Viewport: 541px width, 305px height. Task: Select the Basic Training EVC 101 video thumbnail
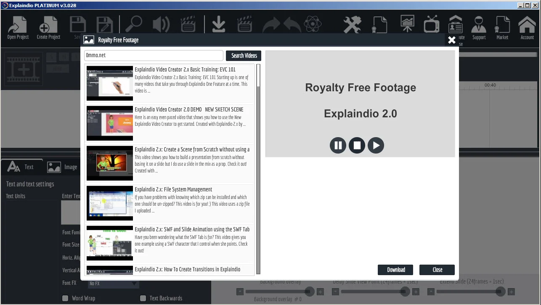[x=110, y=83]
